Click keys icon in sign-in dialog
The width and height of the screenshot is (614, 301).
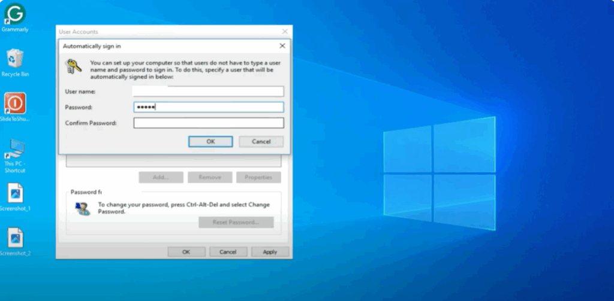click(x=73, y=66)
